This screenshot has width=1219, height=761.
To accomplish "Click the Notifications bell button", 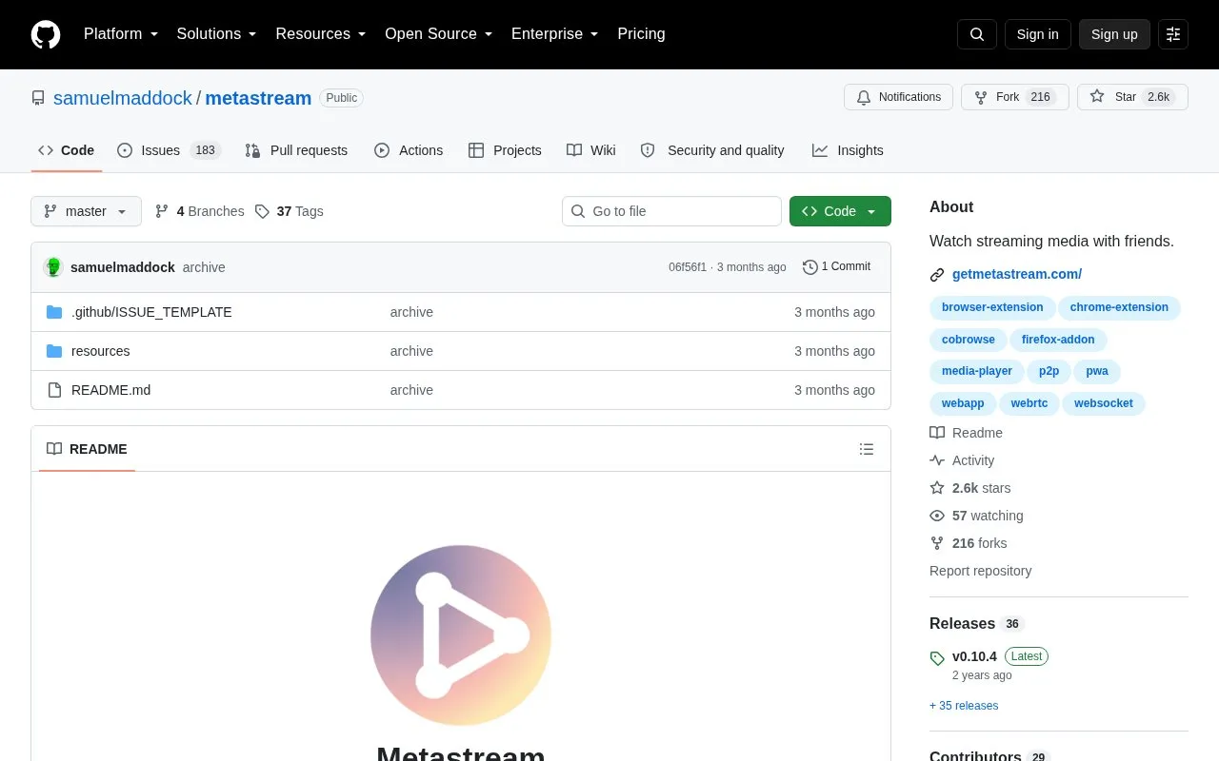I will coord(898,97).
